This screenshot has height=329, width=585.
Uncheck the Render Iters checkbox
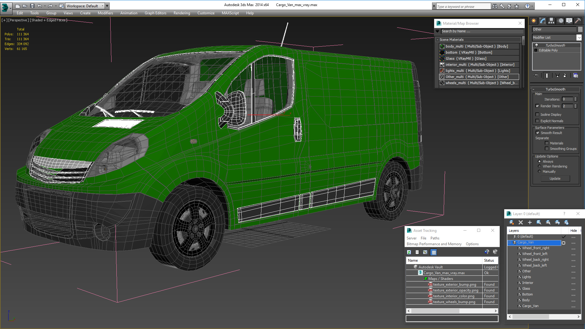tap(537, 106)
